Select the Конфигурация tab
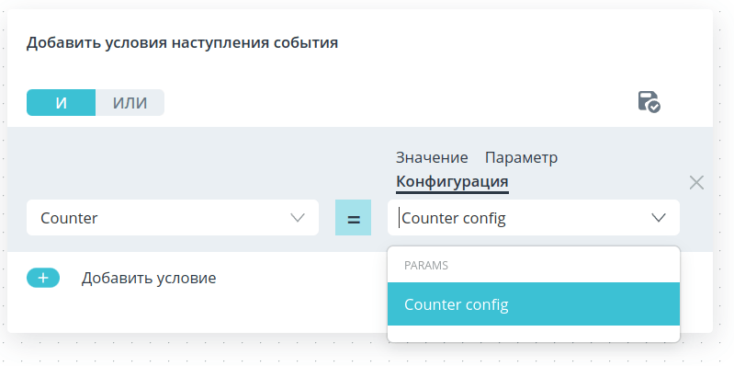734x366 pixels. click(x=452, y=182)
